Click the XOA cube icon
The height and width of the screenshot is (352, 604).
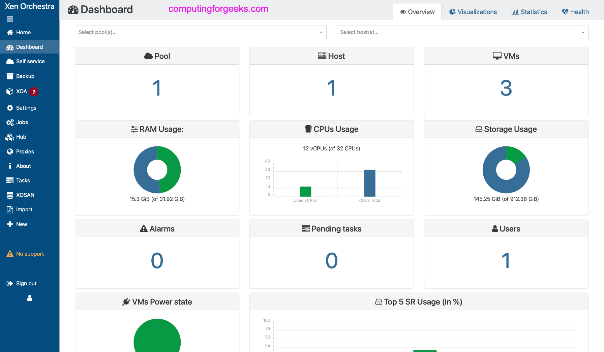pyautogui.click(x=10, y=92)
